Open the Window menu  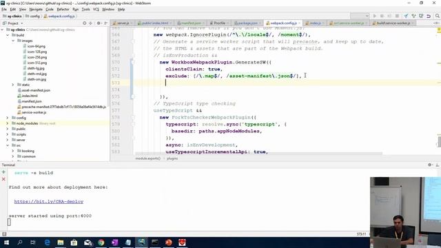pos(108,9)
